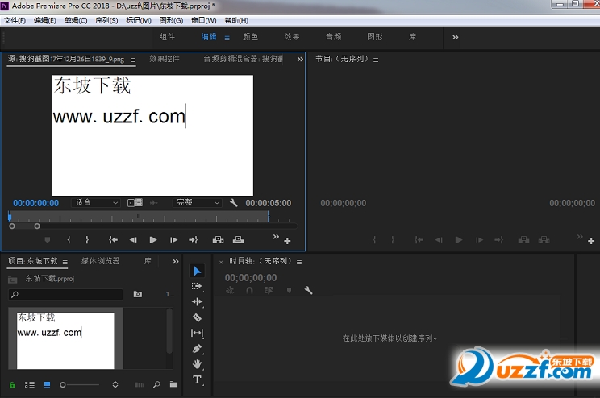This screenshot has width=600, height=398.
Task: Switch to the 效果 workspace
Action: pos(292,37)
